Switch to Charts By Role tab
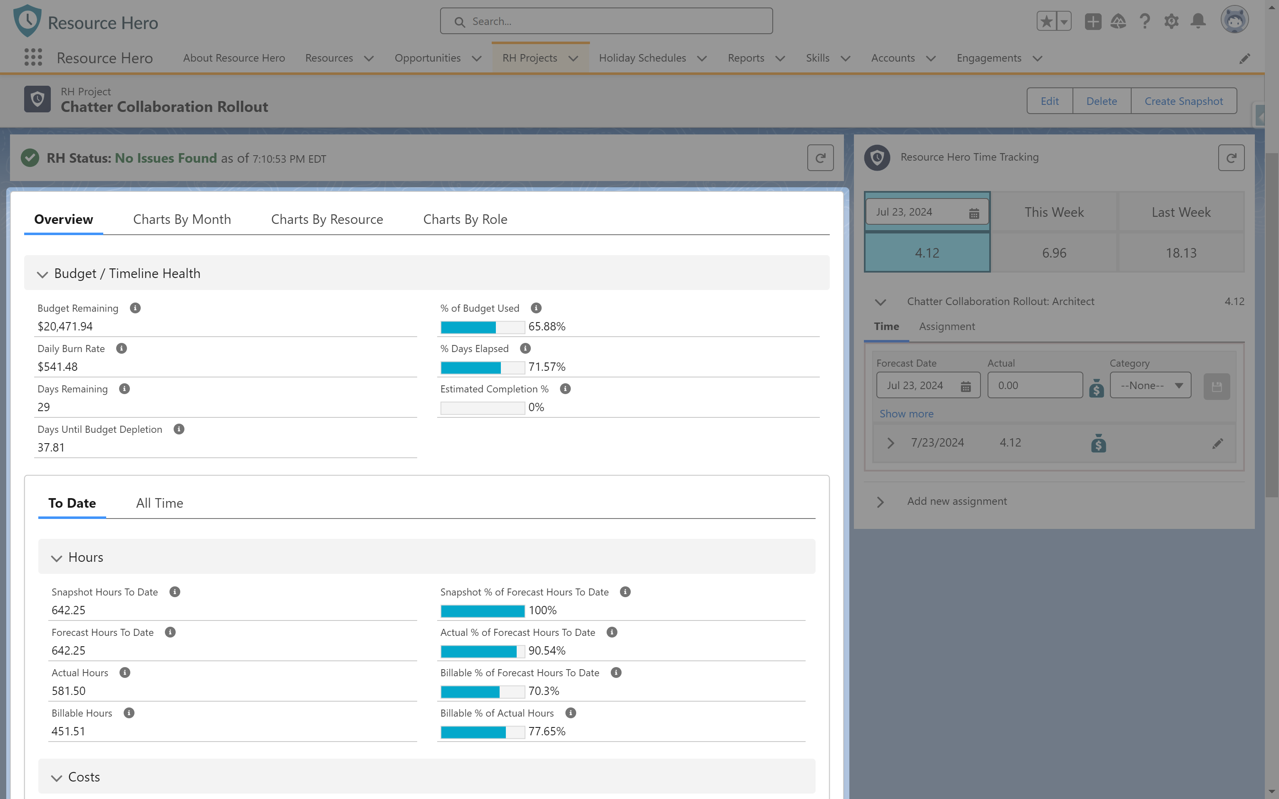 [465, 219]
